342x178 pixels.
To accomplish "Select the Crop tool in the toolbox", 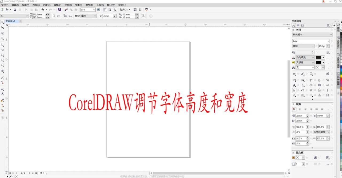I will point(2,34).
